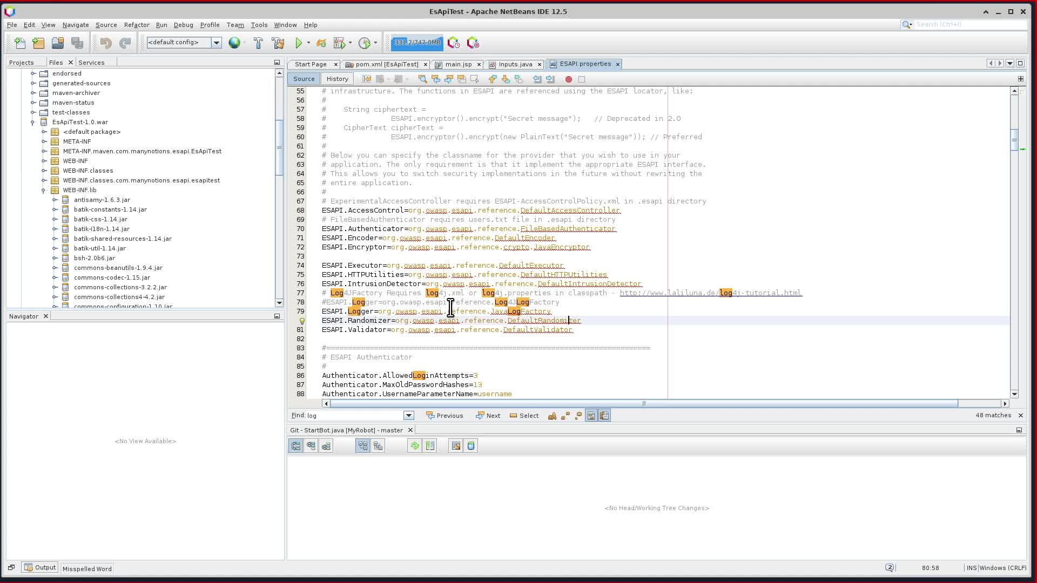1037x583 pixels.
Task: Open the Find history dropdown
Action: [409, 415]
